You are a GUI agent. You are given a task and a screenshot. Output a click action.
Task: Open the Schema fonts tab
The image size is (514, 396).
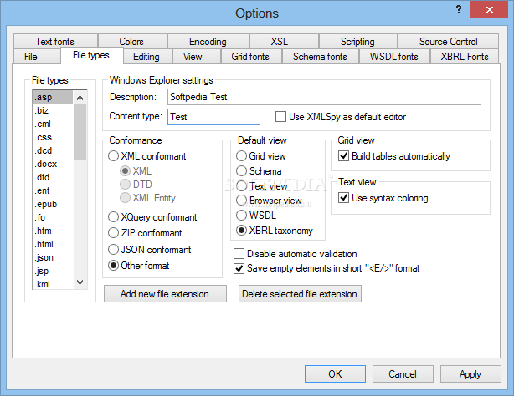click(x=320, y=57)
